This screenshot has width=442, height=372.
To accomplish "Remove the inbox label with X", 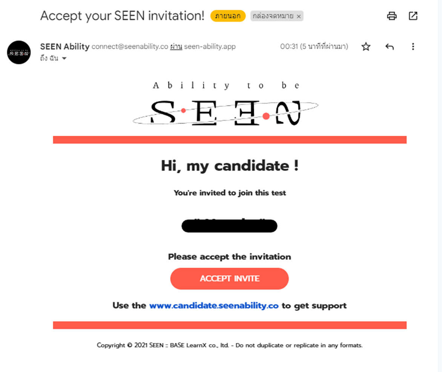I will (x=299, y=16).
